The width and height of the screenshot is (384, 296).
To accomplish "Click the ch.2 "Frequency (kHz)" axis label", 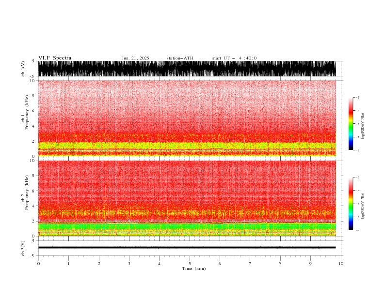I will (27, 192).
